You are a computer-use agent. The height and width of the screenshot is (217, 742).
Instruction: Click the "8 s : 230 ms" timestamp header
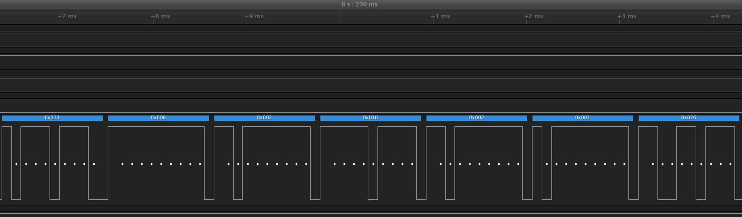pyautogui.click(x=359, y=4)
